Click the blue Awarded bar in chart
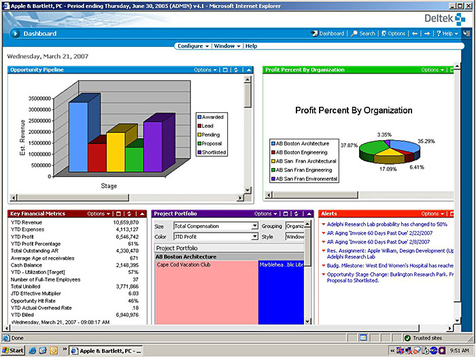This screenshot has height=357, width=476. coord(79,137)
